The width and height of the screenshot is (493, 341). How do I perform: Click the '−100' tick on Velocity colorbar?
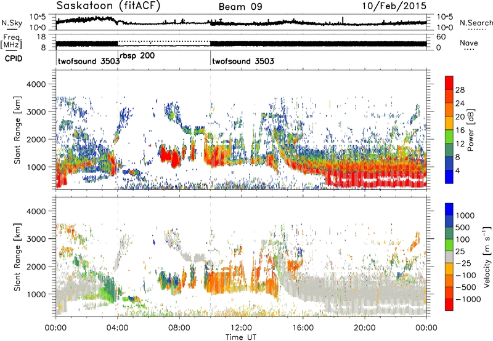click(x=466, y=275)
